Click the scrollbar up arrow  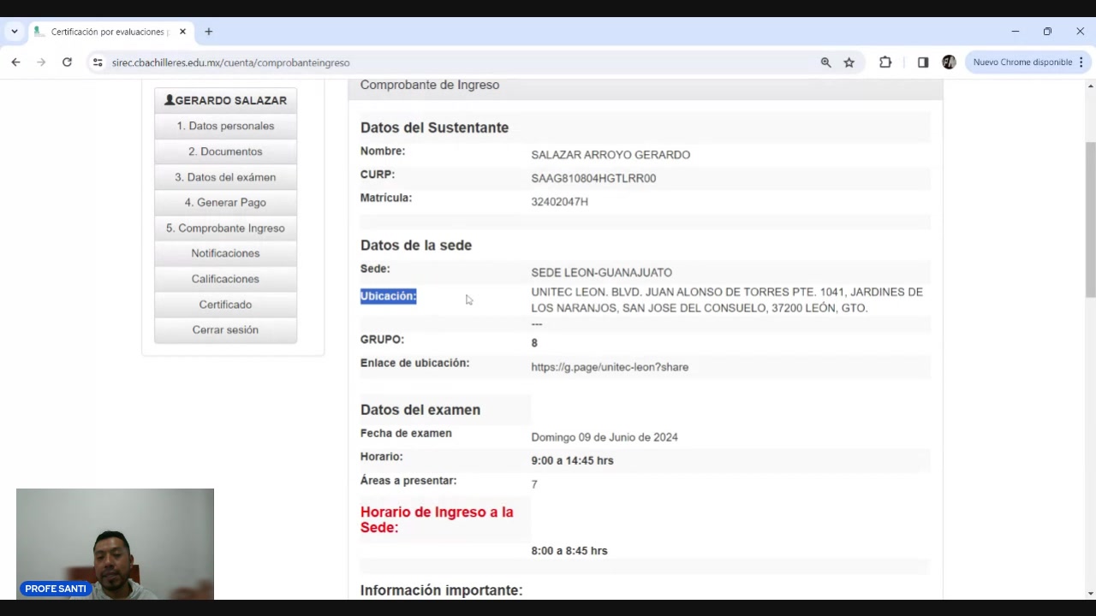(1090, 86)
